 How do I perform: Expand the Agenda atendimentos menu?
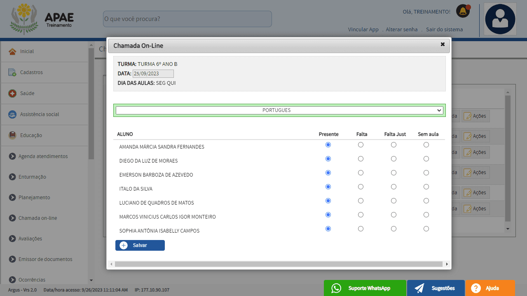point(43,156)
